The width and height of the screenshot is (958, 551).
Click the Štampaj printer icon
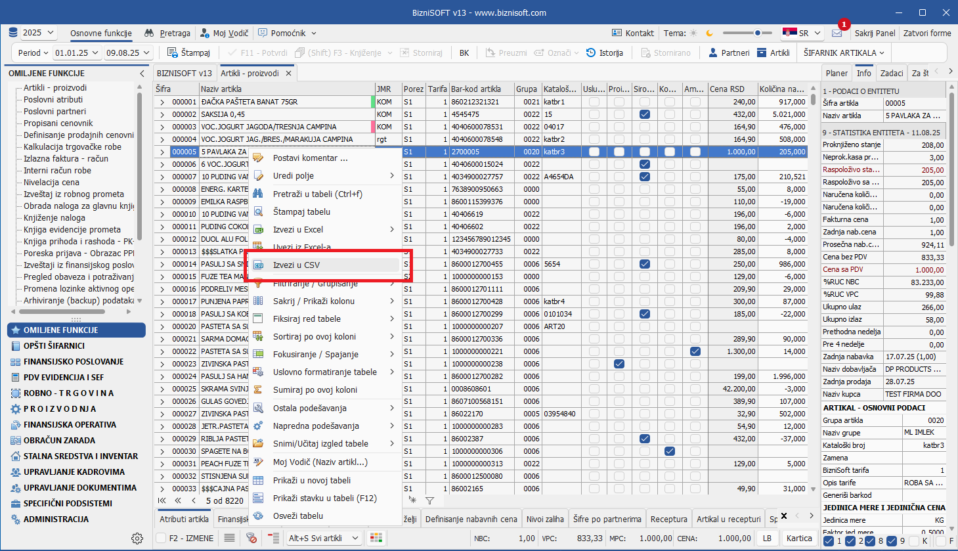pyautogui.click(x=173, y=53)
